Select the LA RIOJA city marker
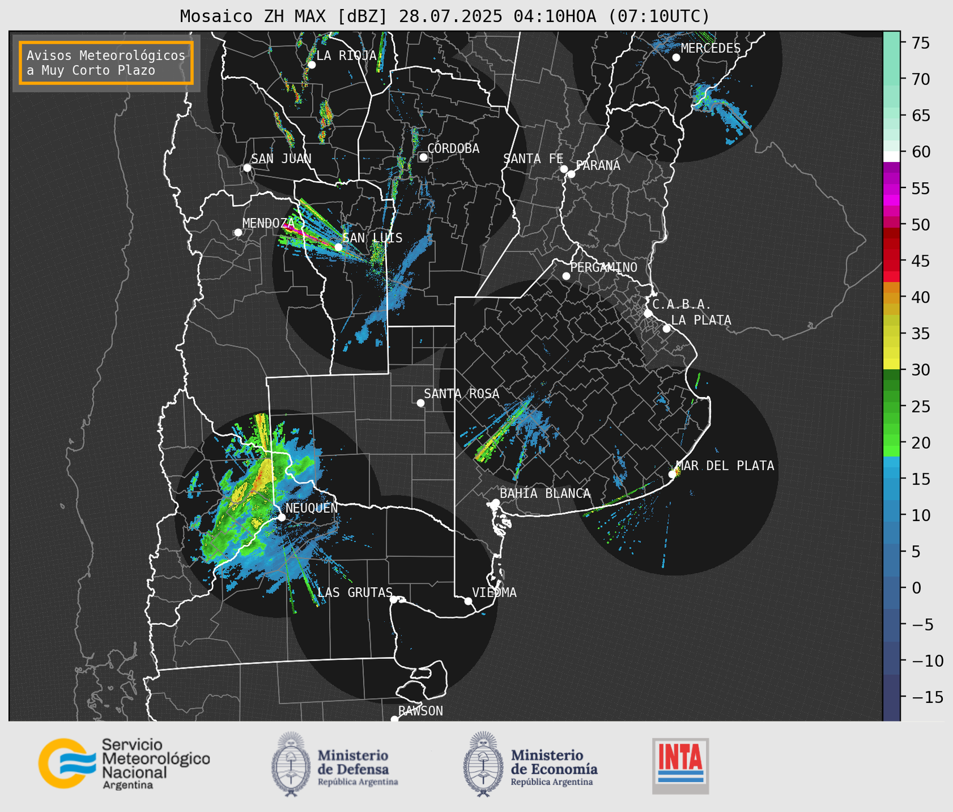Image resolution: width=953 pixels, height=812 pixels. click(311, 65)
